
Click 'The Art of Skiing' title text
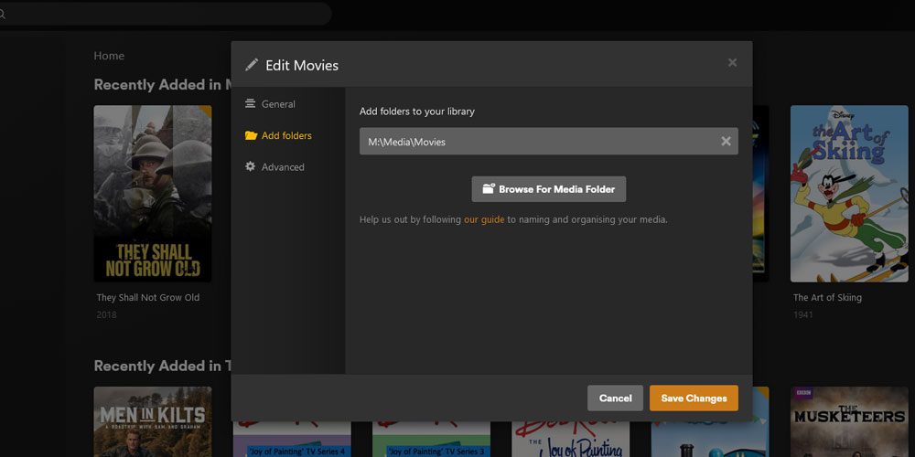[827, 297]
